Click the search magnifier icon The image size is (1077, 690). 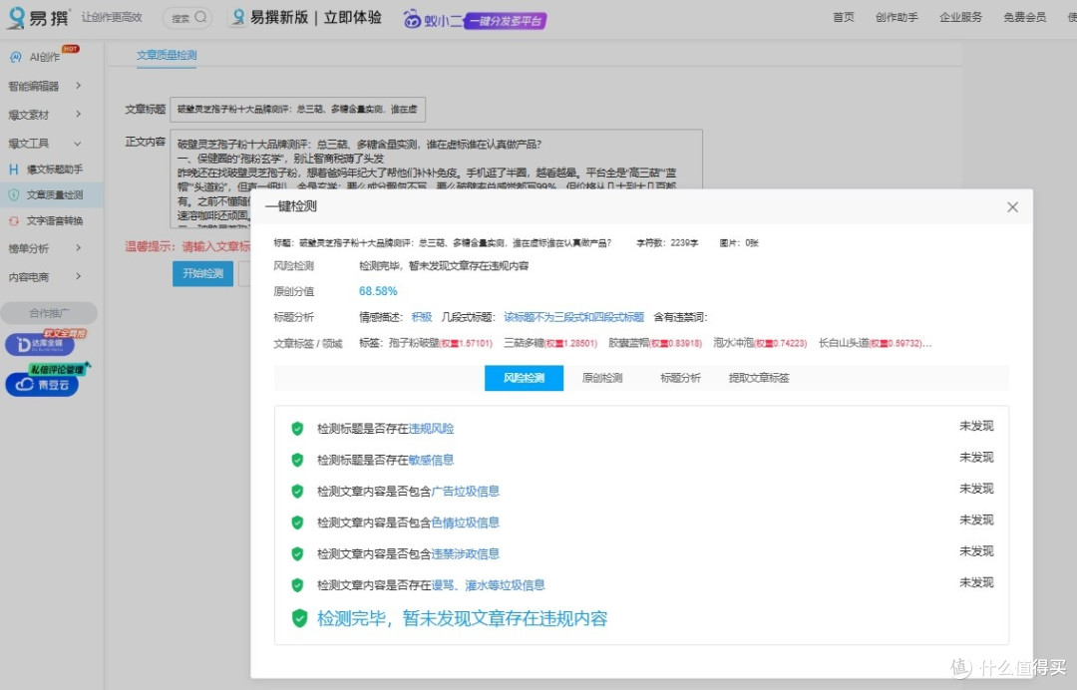pyautogui.click(x=200, y=17)
